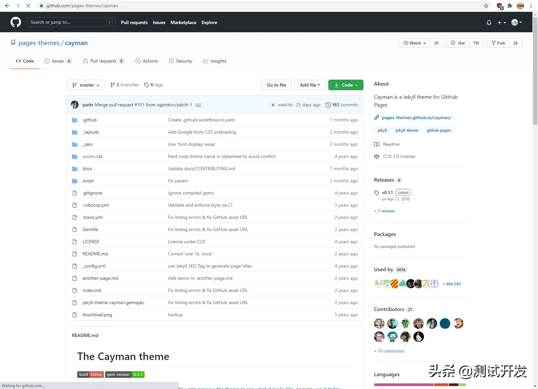Viewport: 538px width, 389px height.
Task: Click the red shield extension icon
Action: point(500,6)
